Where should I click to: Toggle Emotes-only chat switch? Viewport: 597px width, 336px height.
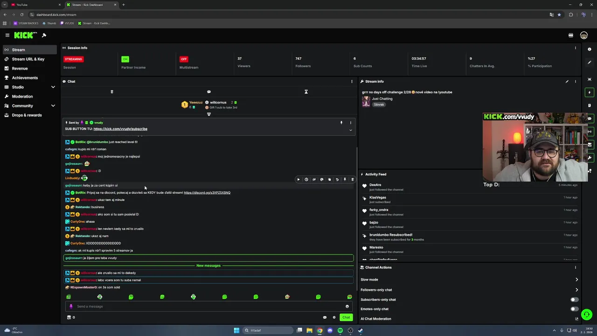coord(574,309)
